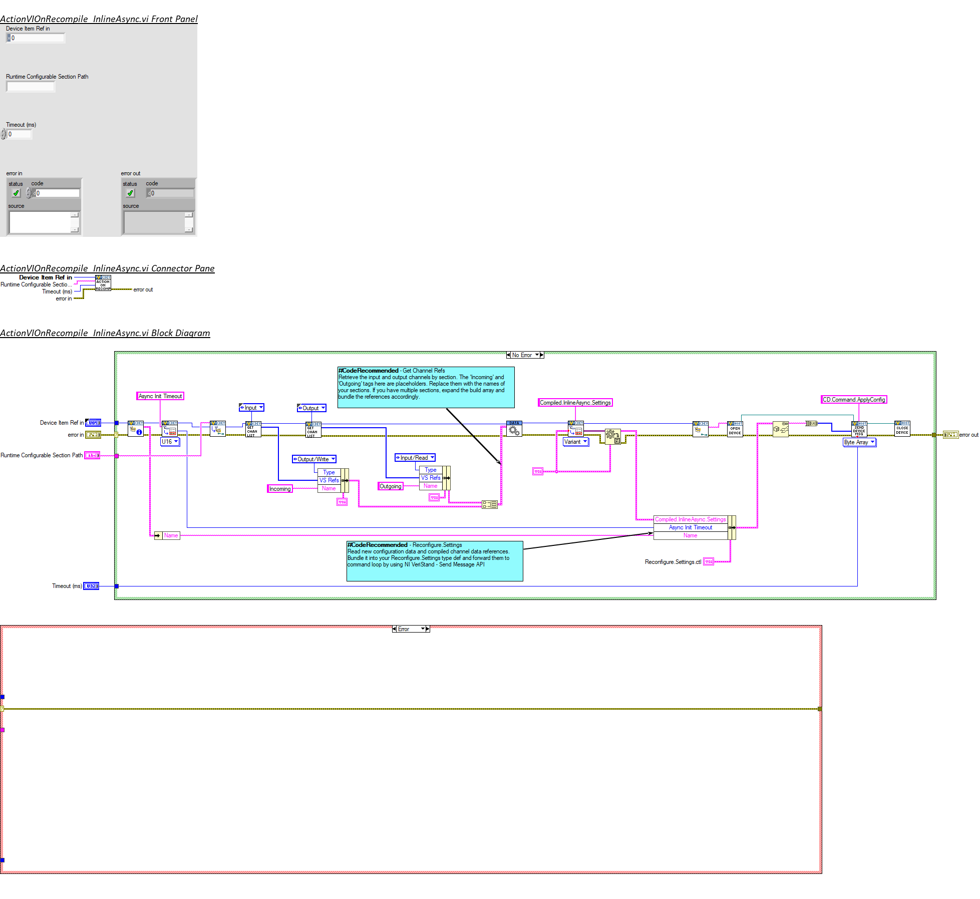Click the SEND DEVICE MSG VI node
The height and width of the screenshot is (899, 980).
tap(859, 429)
